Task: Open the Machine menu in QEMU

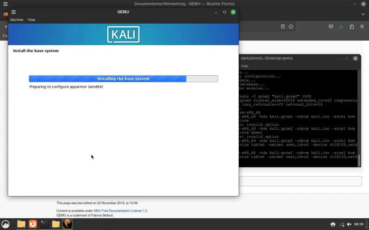Action: pos(17,20)
